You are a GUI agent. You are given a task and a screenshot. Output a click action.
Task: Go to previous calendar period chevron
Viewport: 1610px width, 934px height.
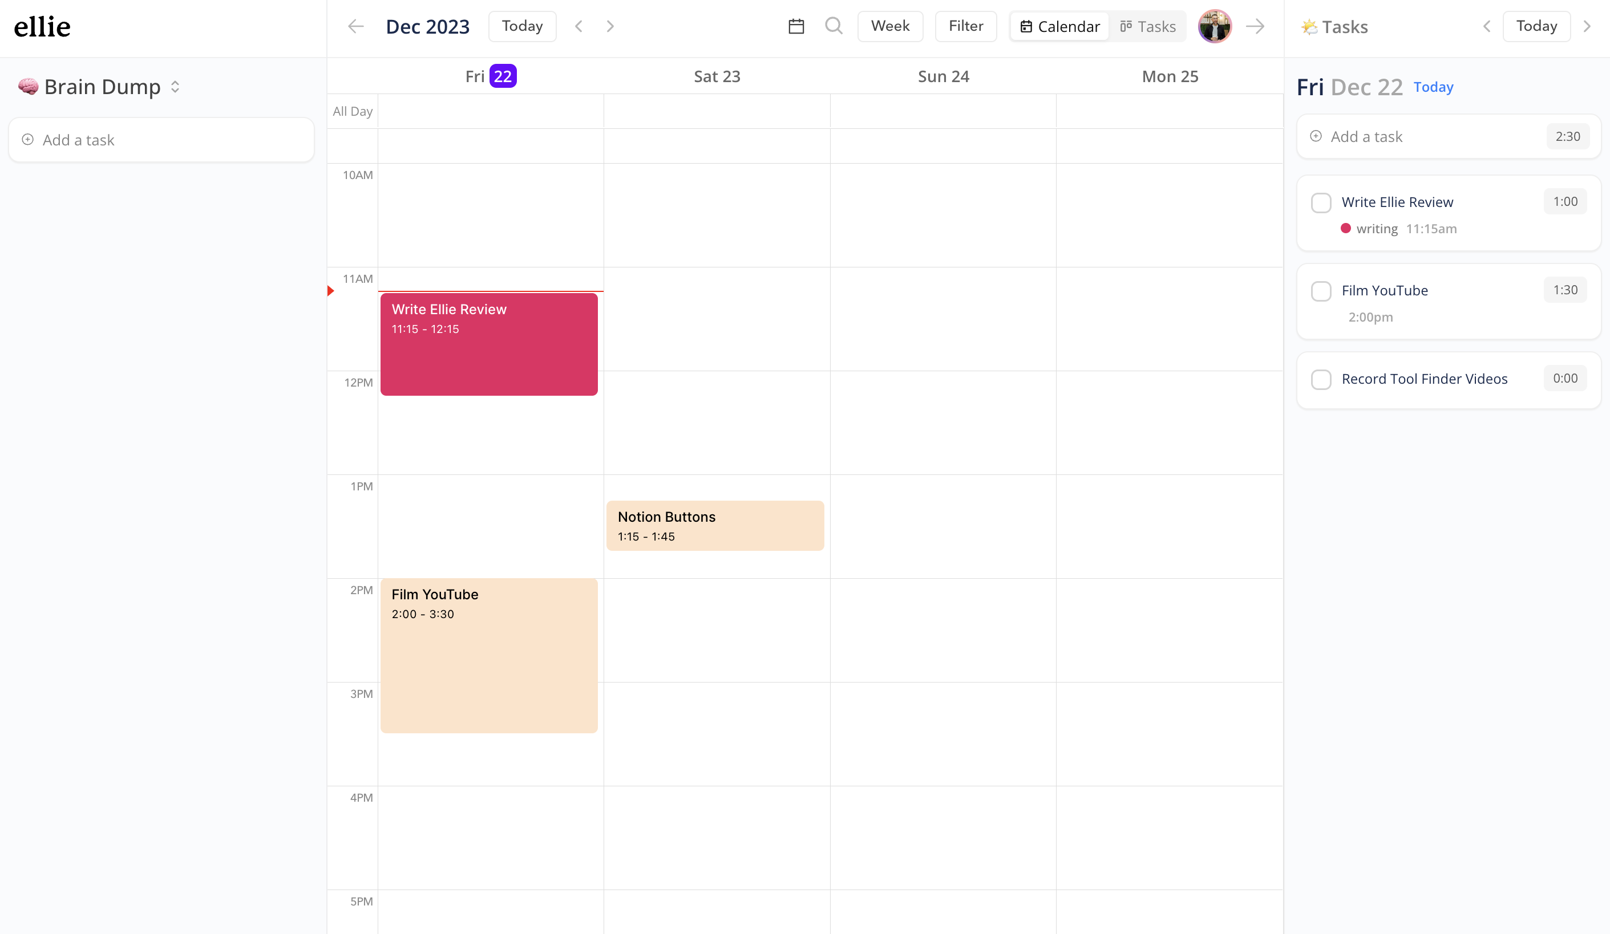(579, 26)
